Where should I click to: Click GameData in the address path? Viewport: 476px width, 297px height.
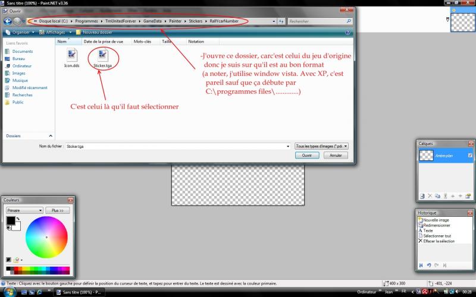pyautogui.click(x=152, y=21)
